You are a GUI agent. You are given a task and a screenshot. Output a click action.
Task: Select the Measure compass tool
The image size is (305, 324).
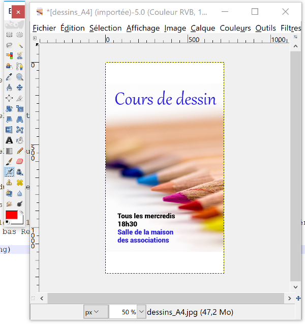(x=9, y=87)
